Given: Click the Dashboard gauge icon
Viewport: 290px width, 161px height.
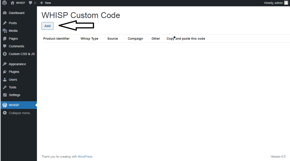Looking at the screenshot, I should 5,13.
